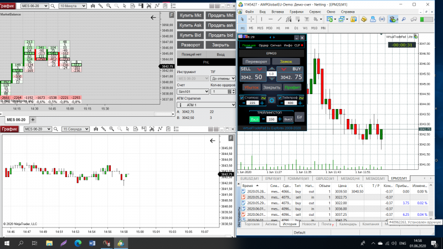Viewport: 443px width, 249px height.
Task: Turn off trailing stop with Выкл
Action: pyautogui.click(x=288, y=120)
